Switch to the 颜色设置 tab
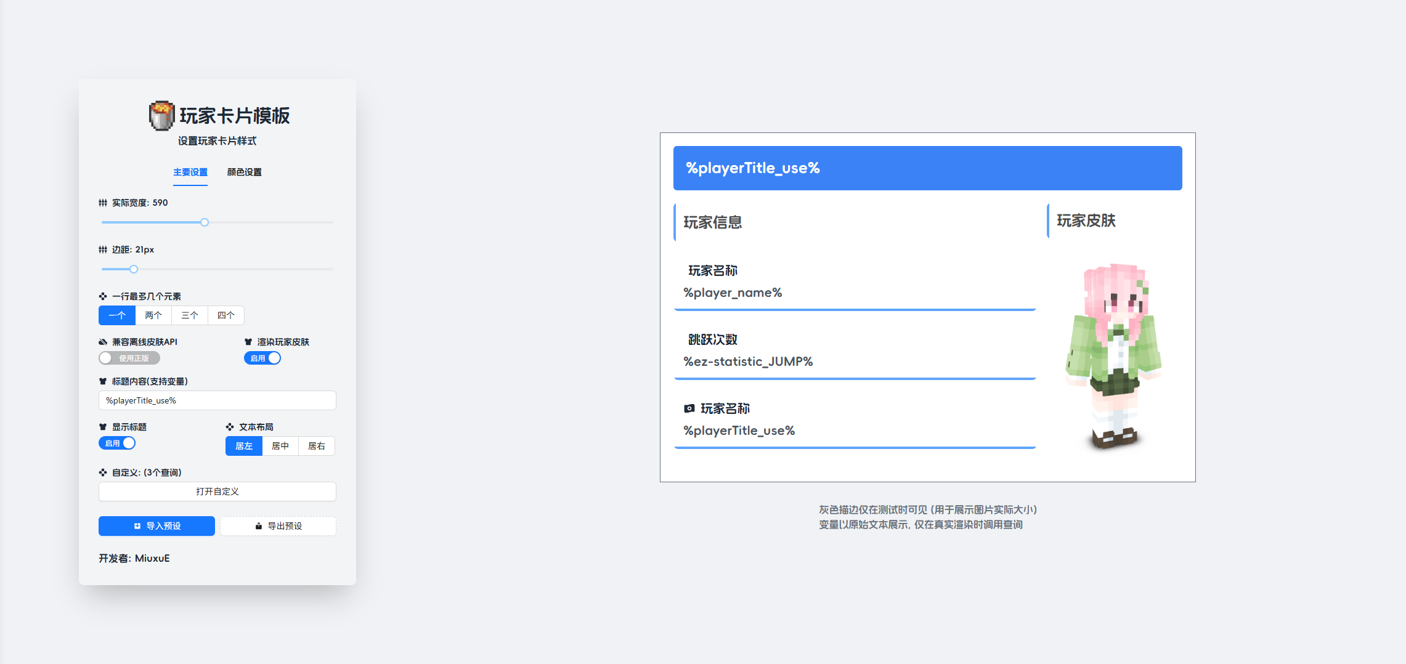This screenshot has width=1406, height=664. pos(244,172)
